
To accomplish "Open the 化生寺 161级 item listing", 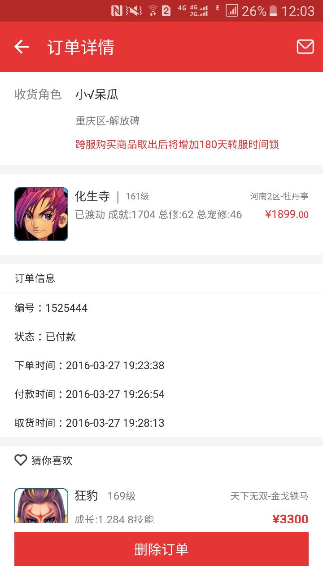I will point(161,214).
